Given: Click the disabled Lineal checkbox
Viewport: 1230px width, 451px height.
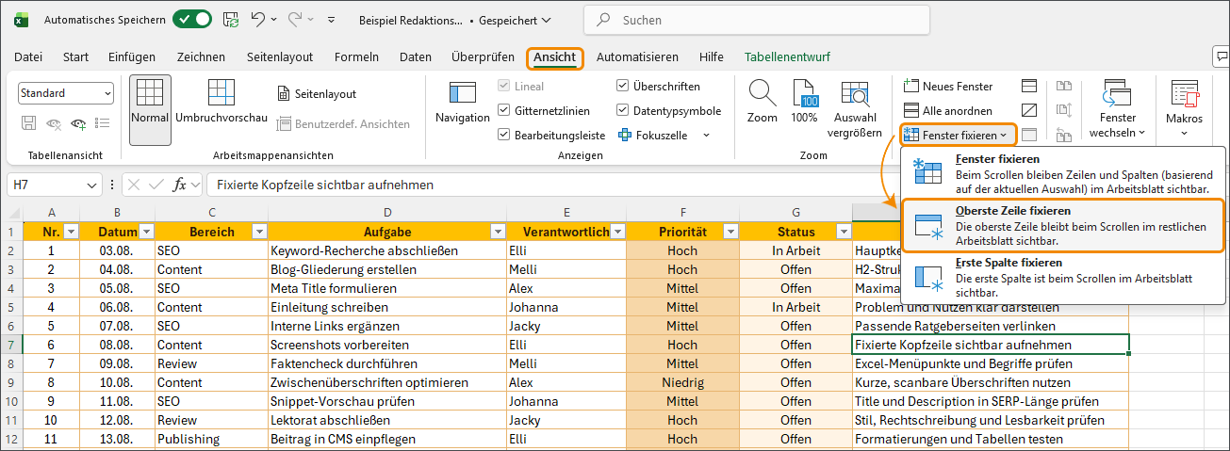Looking at the screenshot, I should click(x=504, y=87).
